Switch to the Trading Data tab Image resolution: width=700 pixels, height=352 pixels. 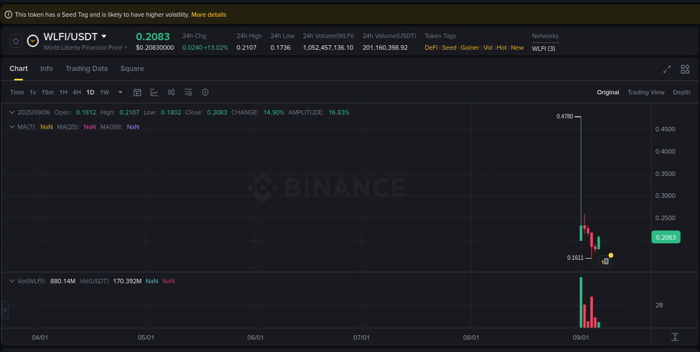pyautogui.click(x=87, y=69)
